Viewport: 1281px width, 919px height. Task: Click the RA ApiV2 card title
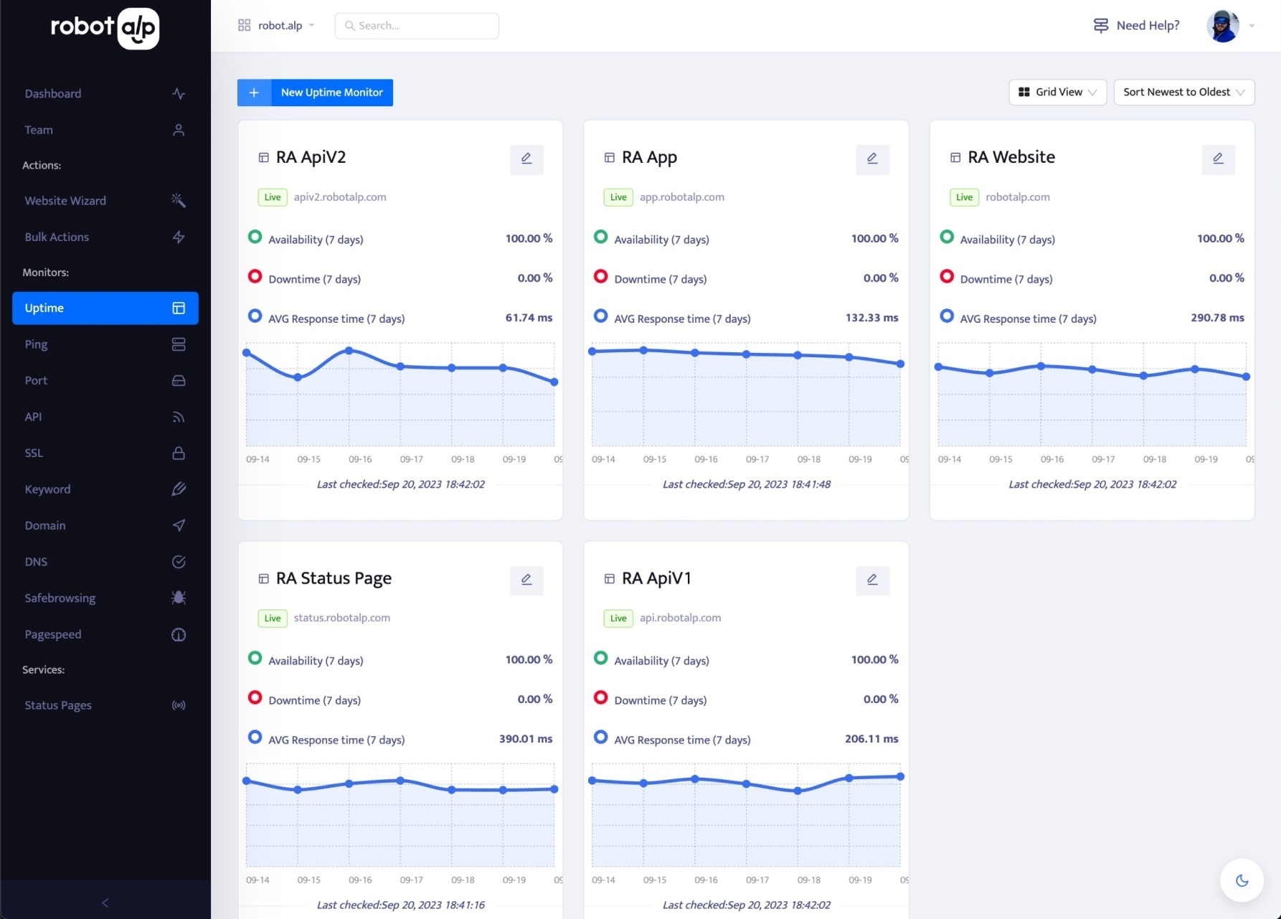[311, 157]
